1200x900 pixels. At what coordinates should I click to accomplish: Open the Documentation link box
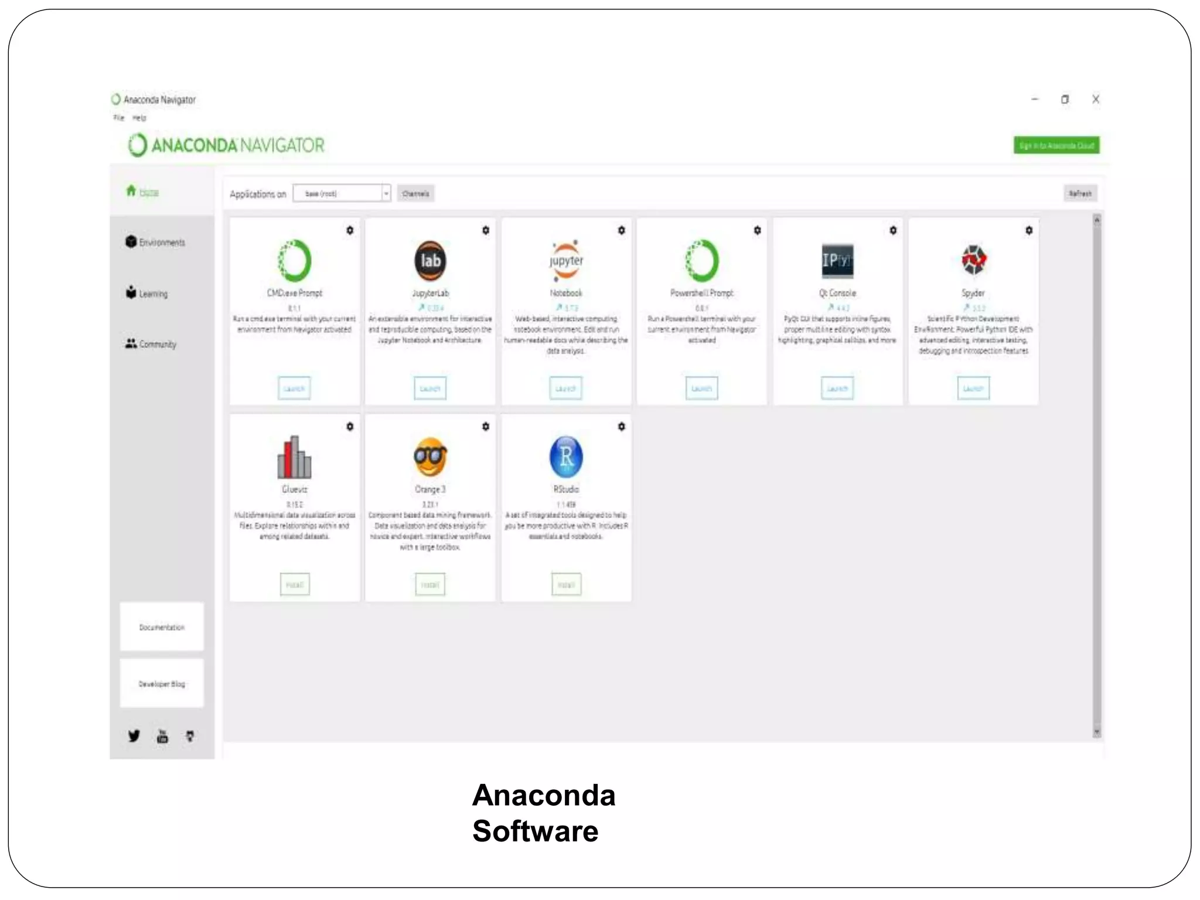point(162,627)
